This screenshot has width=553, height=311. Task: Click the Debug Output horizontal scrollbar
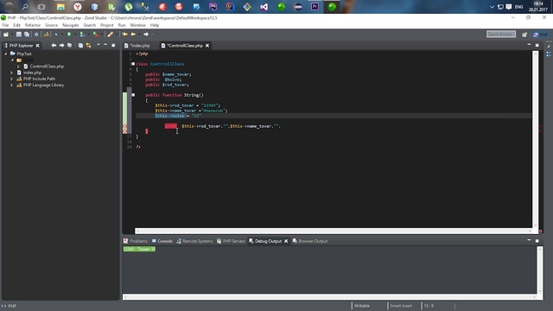pos(329,297)
